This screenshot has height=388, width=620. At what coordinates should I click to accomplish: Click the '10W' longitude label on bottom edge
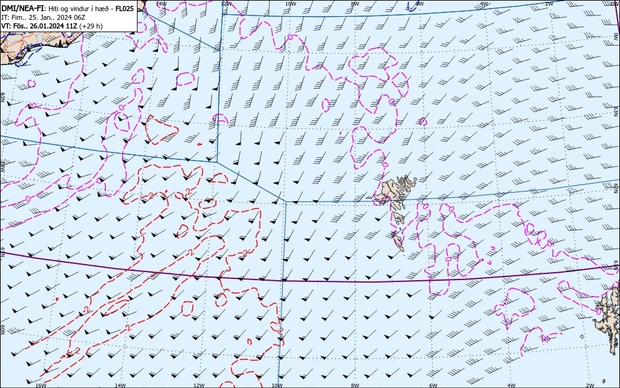coord(277,386)
